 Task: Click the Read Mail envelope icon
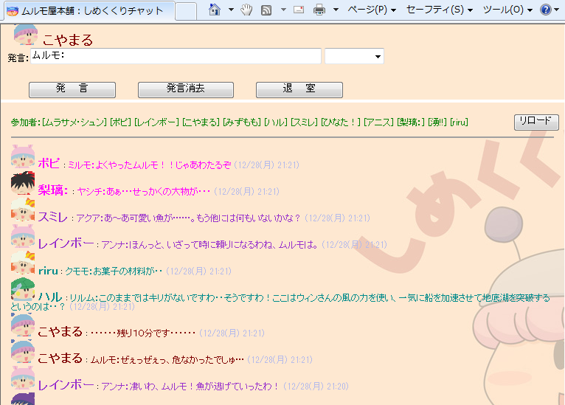(299, 10)
